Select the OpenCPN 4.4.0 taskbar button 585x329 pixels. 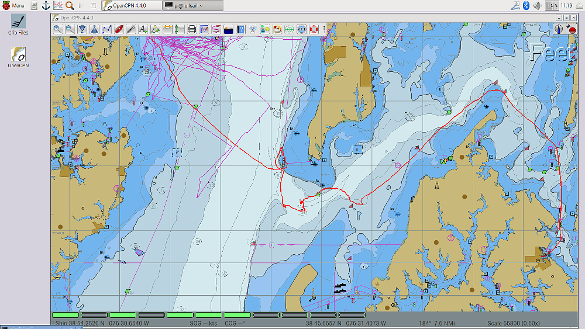(132, 6)
